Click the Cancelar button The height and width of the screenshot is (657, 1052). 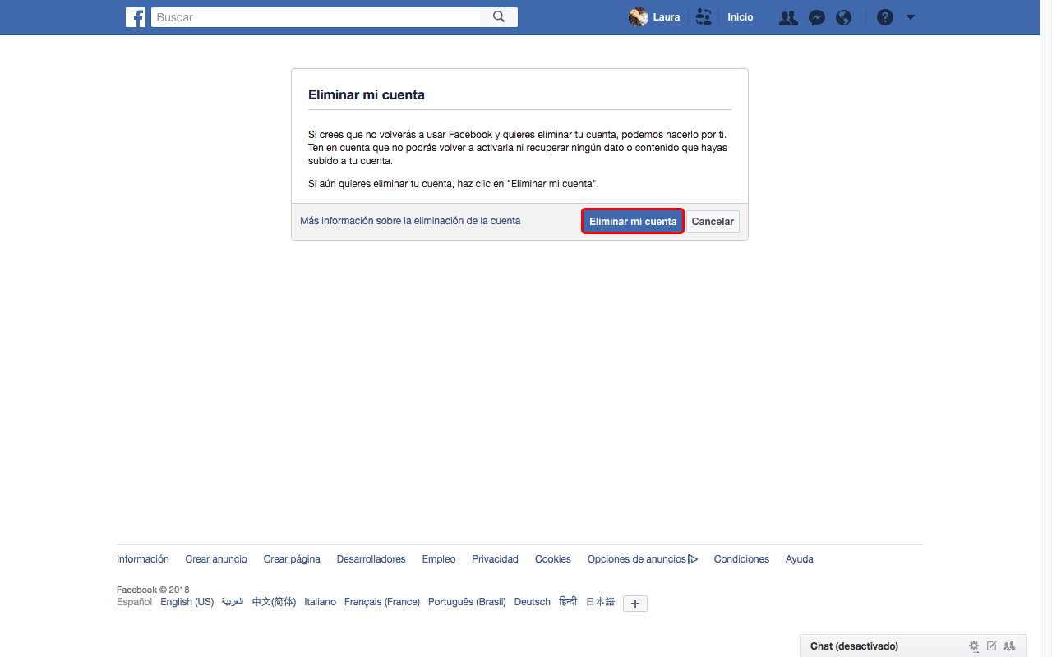[713, 222]
